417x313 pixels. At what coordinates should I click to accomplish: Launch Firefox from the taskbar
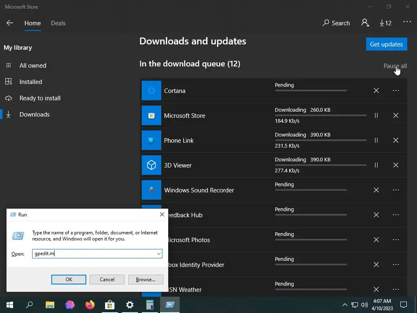[90, 305]
